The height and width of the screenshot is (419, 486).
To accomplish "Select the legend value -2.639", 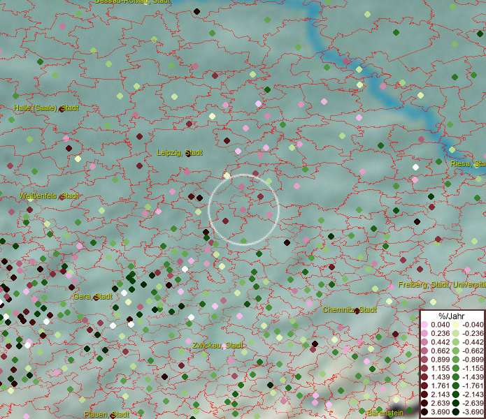I will tap(473, 403).
